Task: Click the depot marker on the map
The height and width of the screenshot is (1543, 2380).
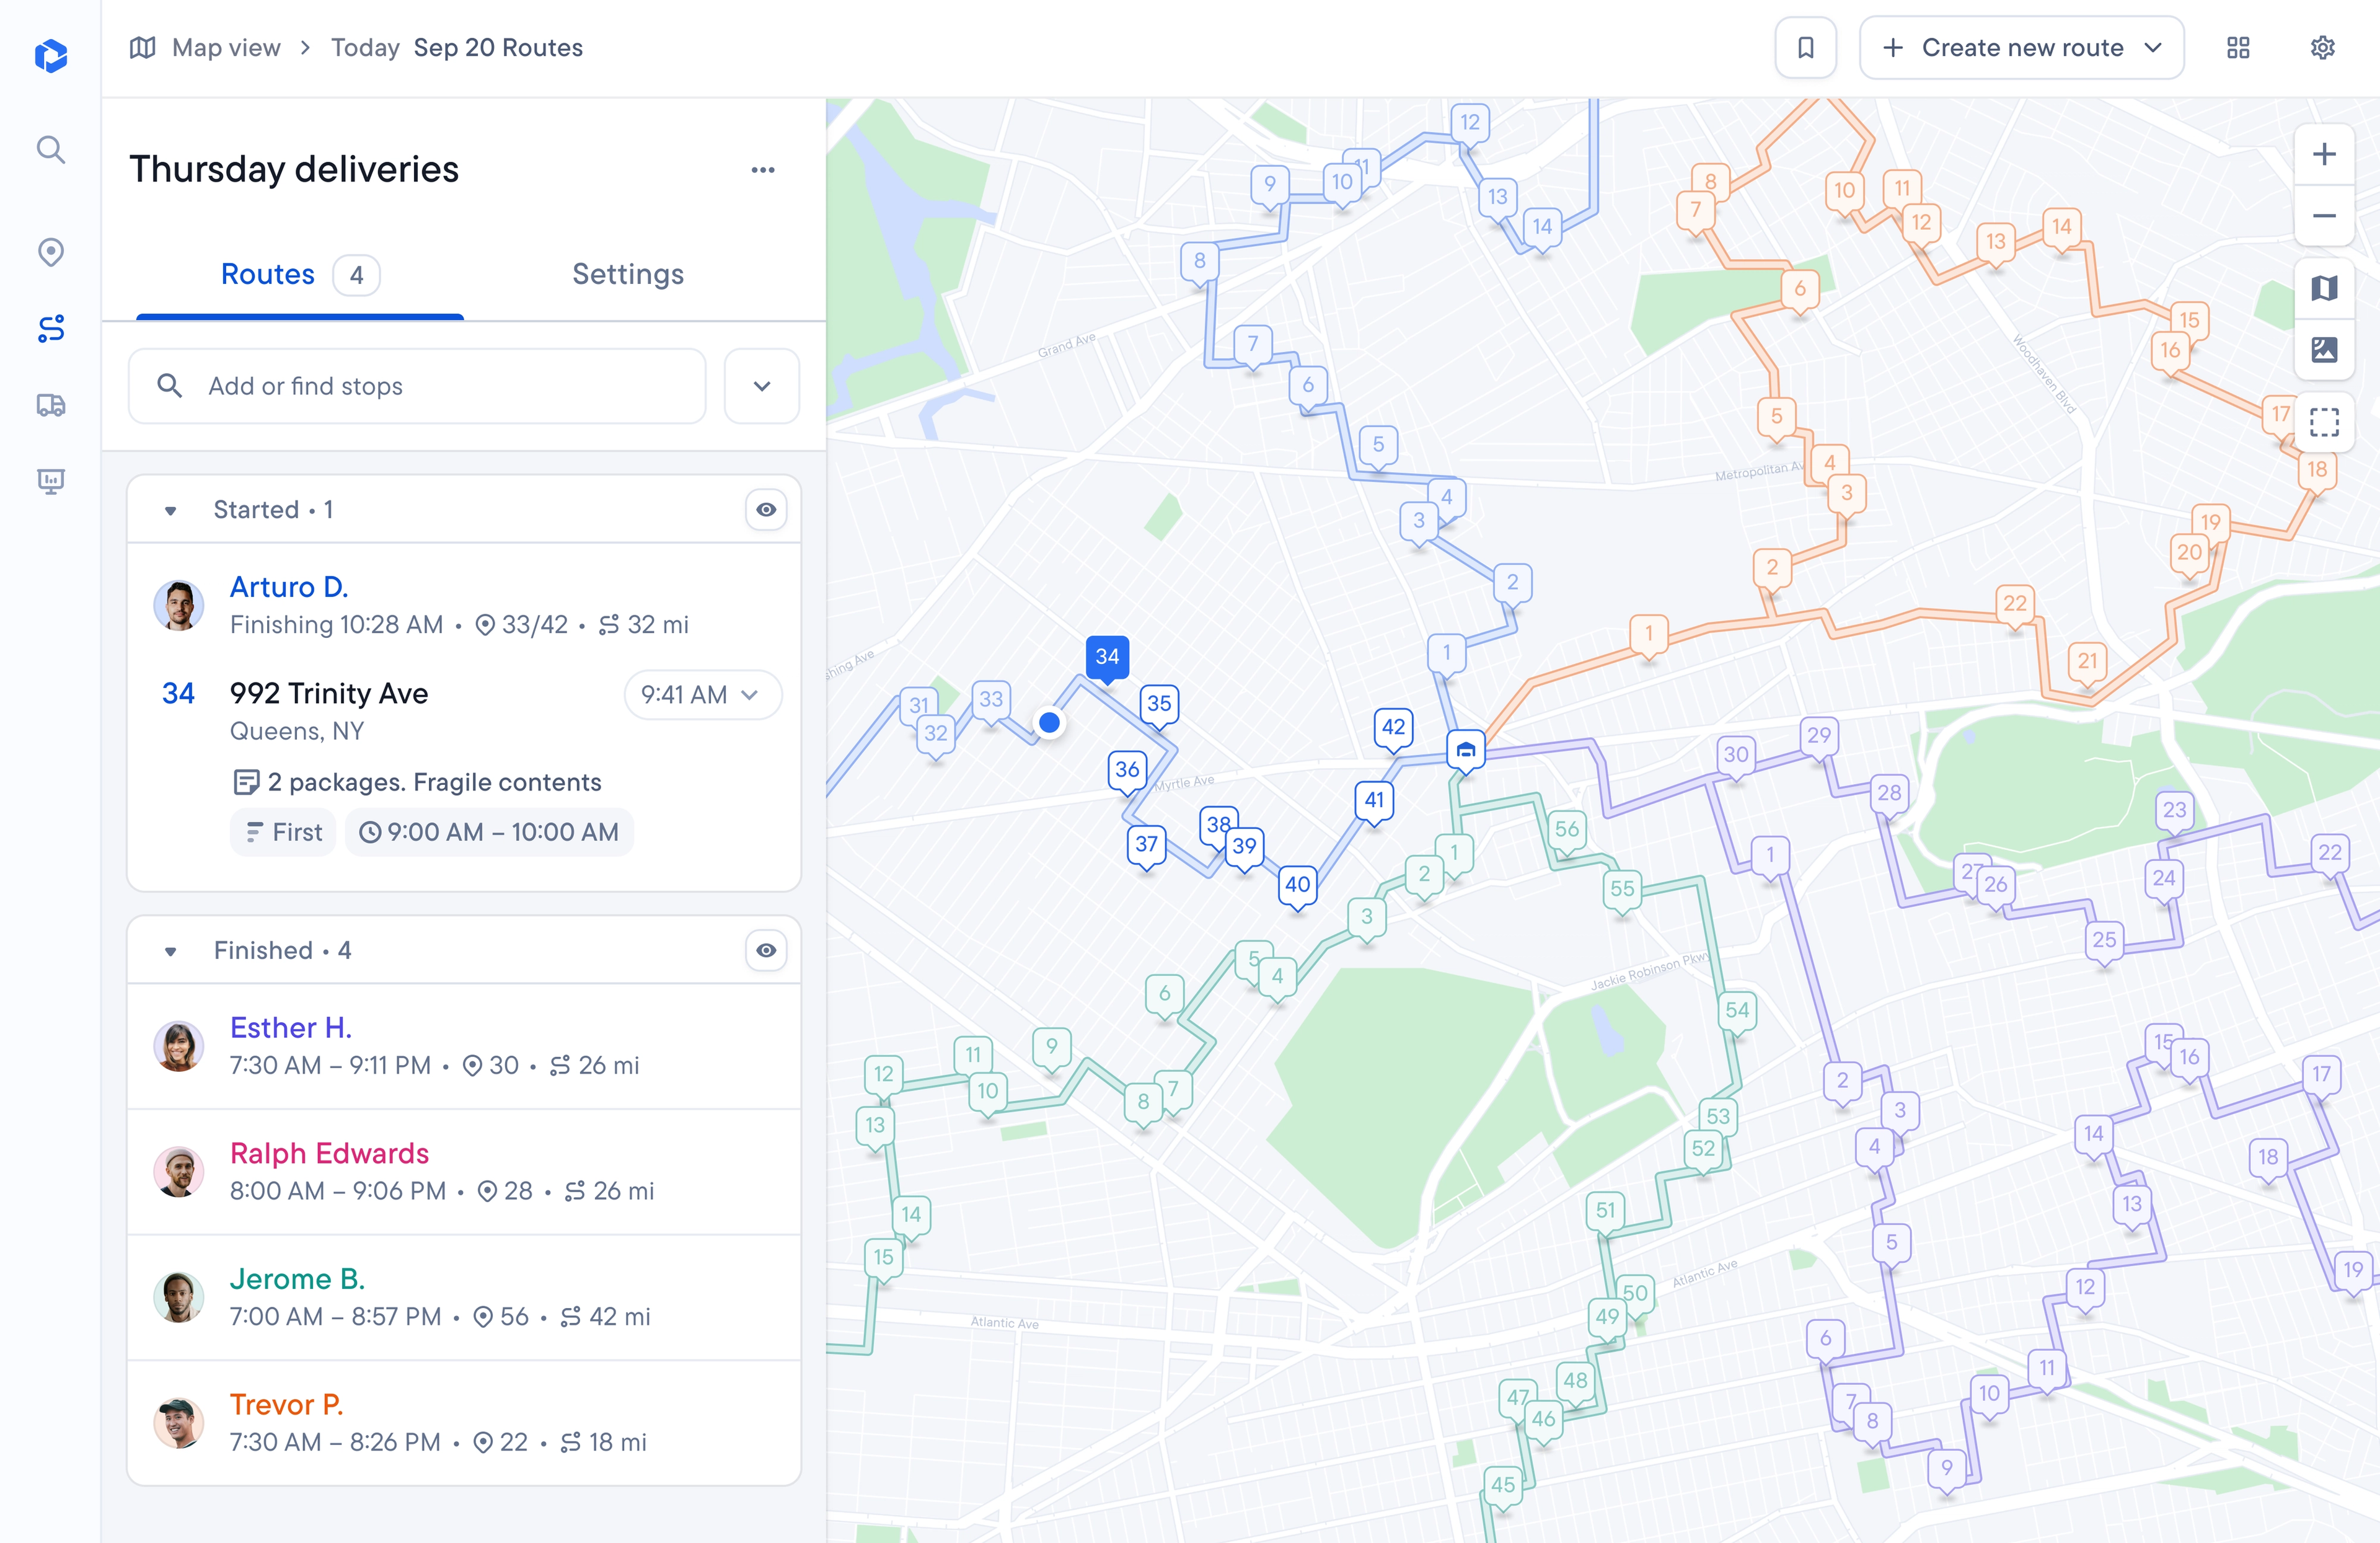Action: (1465, 749)
